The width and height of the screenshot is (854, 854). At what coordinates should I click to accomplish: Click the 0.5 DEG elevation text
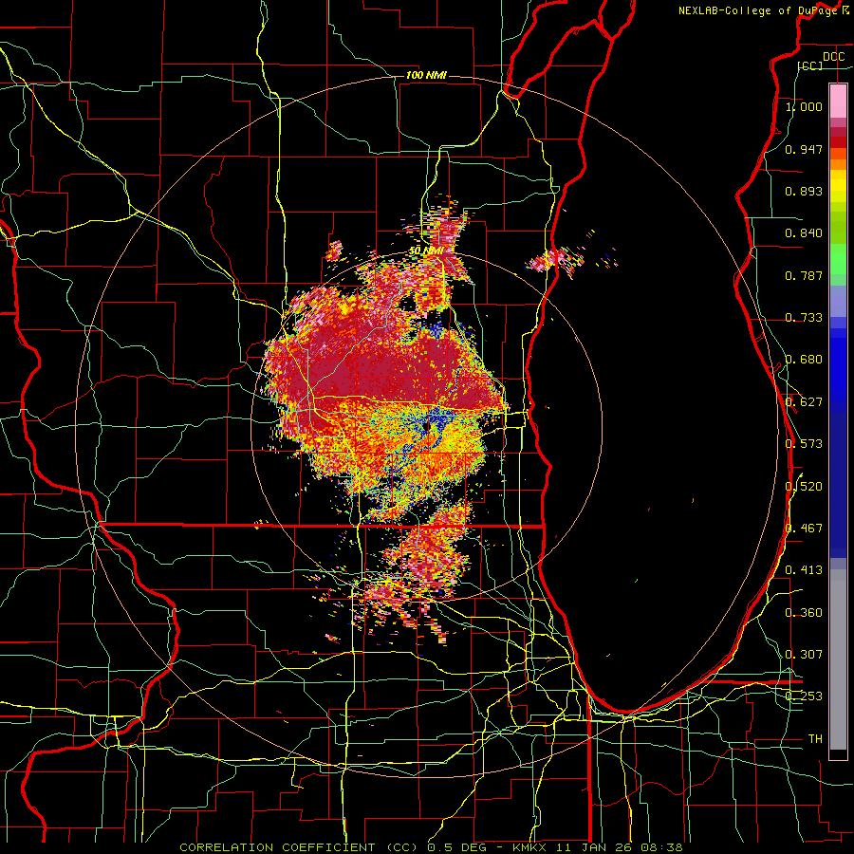tap(456, 847)
